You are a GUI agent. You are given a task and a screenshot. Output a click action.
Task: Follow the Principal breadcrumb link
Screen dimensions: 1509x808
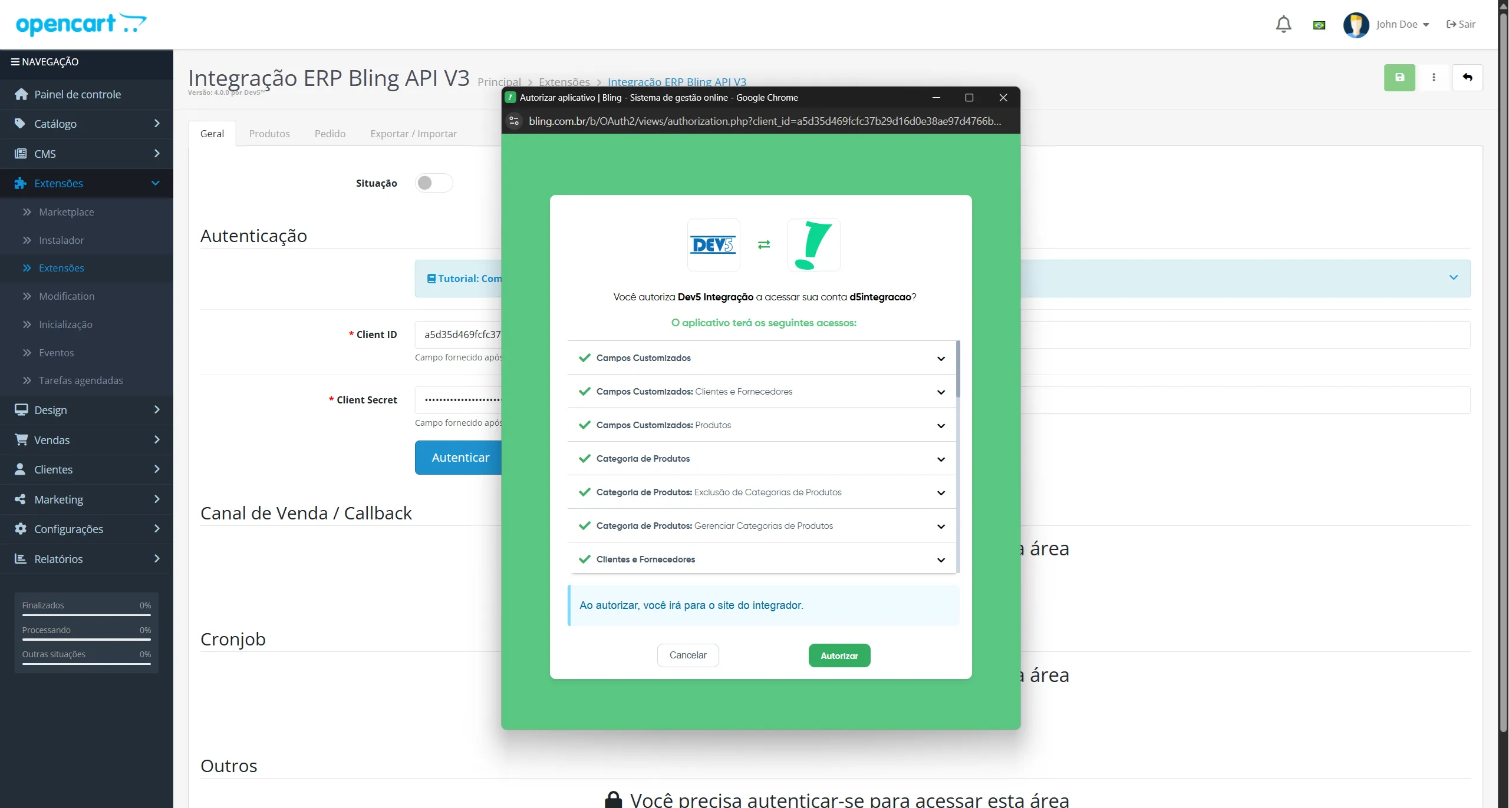click(x=499, y=82)
